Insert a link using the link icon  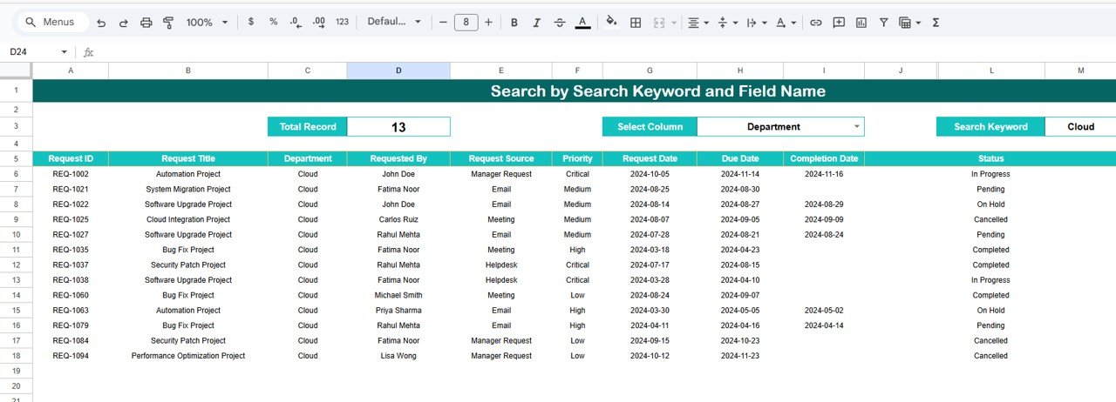tap(816, 23)
